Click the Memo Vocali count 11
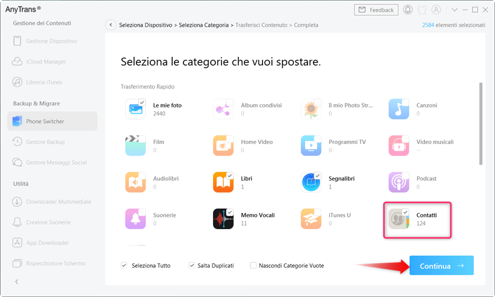The image size is (495, 297). point(244,224)
